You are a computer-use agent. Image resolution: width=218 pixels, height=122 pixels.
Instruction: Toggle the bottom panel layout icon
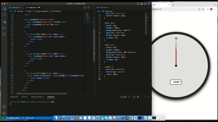(142, 4)
